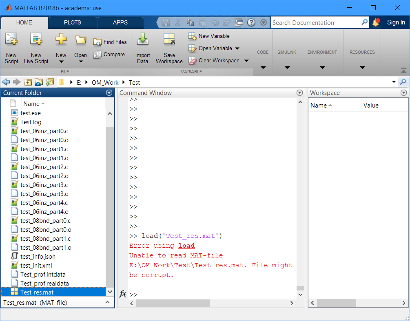Click the Redo arrow icon

227,22
